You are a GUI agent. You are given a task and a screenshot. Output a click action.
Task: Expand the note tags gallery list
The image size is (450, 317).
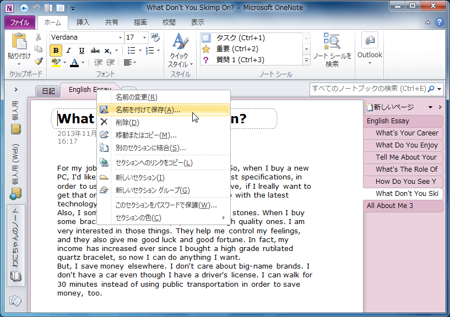pyautogui.click(x=306, y=60)
